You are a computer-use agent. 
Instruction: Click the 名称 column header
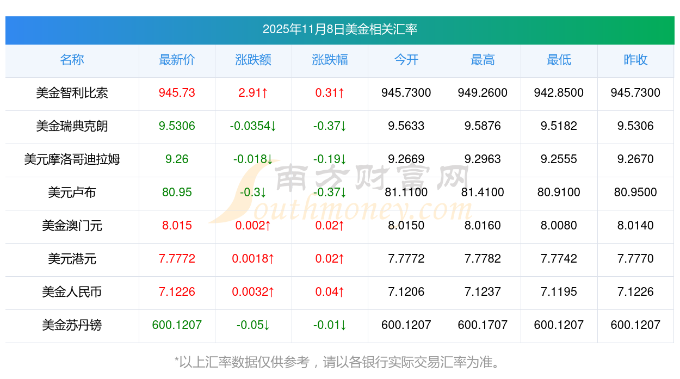click(72, 60)
